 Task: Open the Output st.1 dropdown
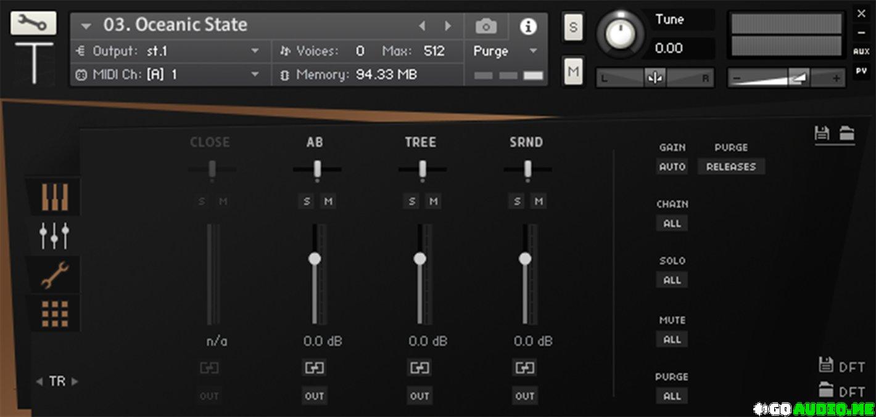[255, 51]
